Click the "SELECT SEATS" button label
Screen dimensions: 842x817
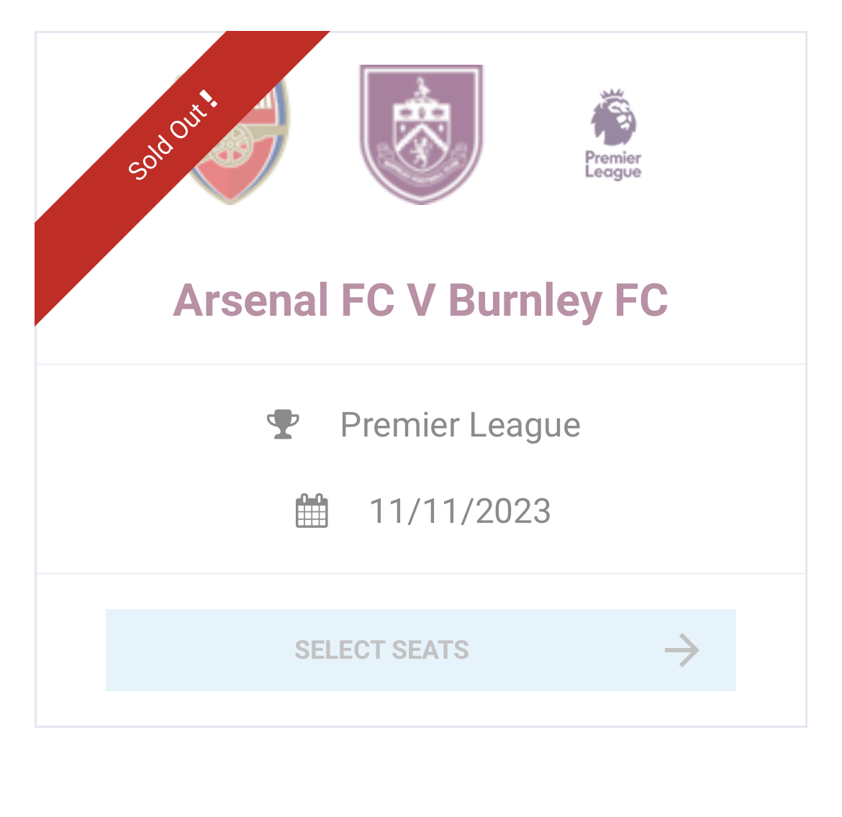[x=381, y=650]
